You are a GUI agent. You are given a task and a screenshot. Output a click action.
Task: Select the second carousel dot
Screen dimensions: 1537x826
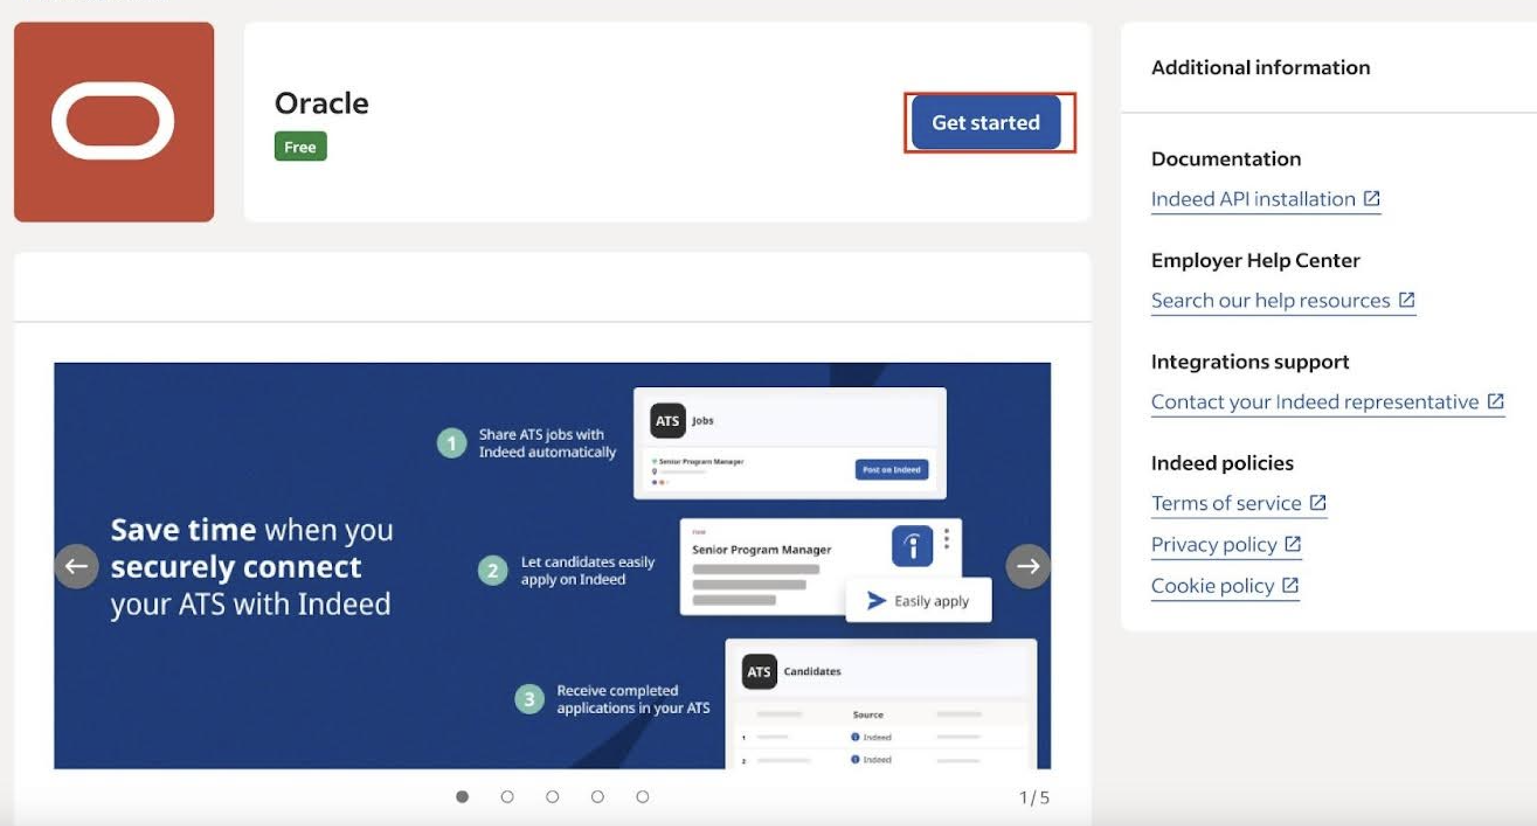pos(507,797)
